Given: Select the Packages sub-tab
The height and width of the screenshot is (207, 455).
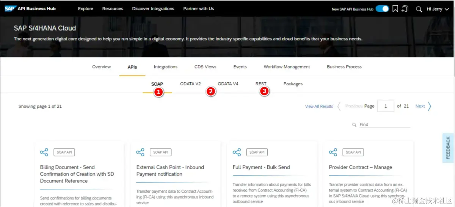Looking at the screenshot, I should (x=293, y=84).
